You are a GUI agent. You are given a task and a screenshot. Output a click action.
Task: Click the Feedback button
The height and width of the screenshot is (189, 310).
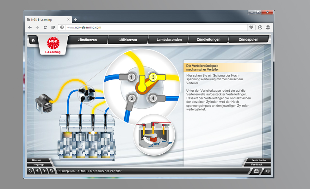coord(257,164)
